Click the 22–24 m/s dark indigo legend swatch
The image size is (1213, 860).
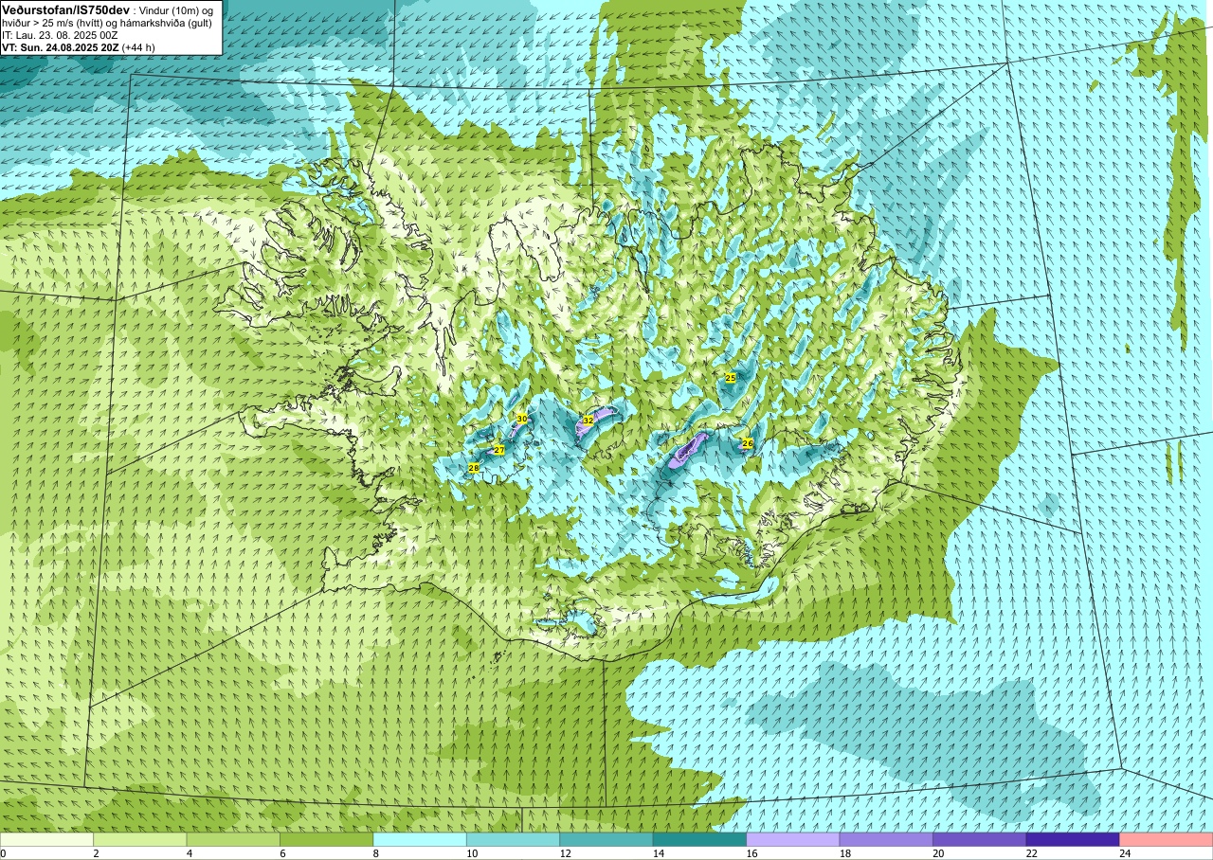pos(1073,839)
